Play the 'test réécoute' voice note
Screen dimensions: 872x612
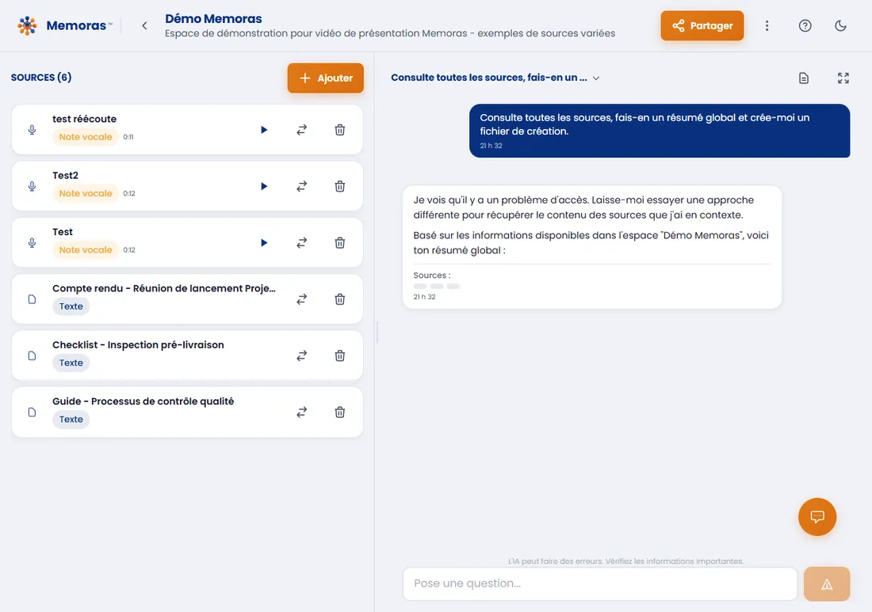click(x=264, y=130)
